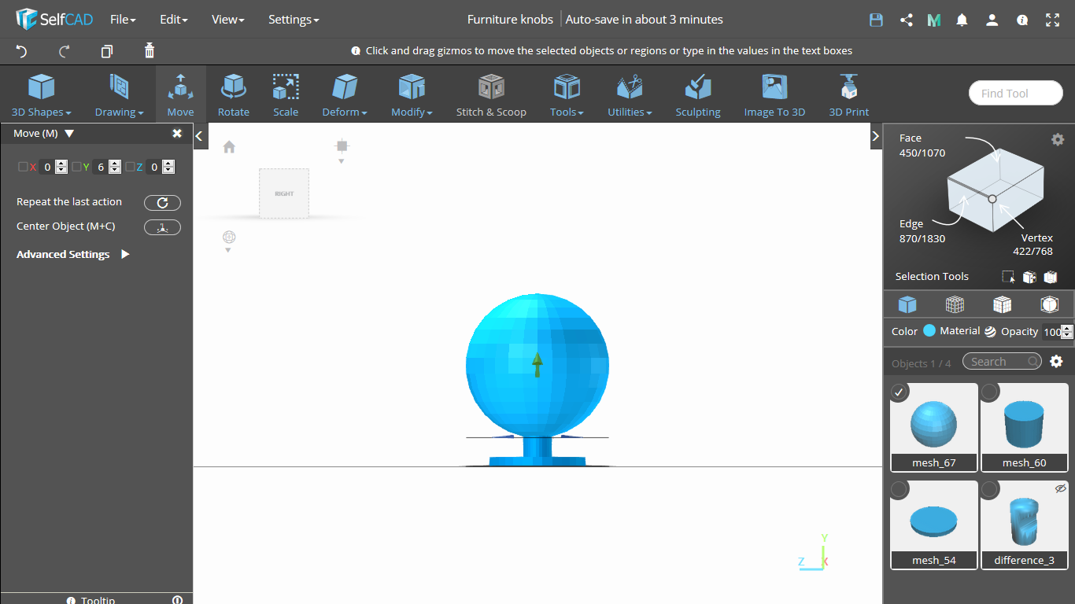Close the Move panel
The width and height of the screenshot is (1075, 604).
tap(177, 134)
